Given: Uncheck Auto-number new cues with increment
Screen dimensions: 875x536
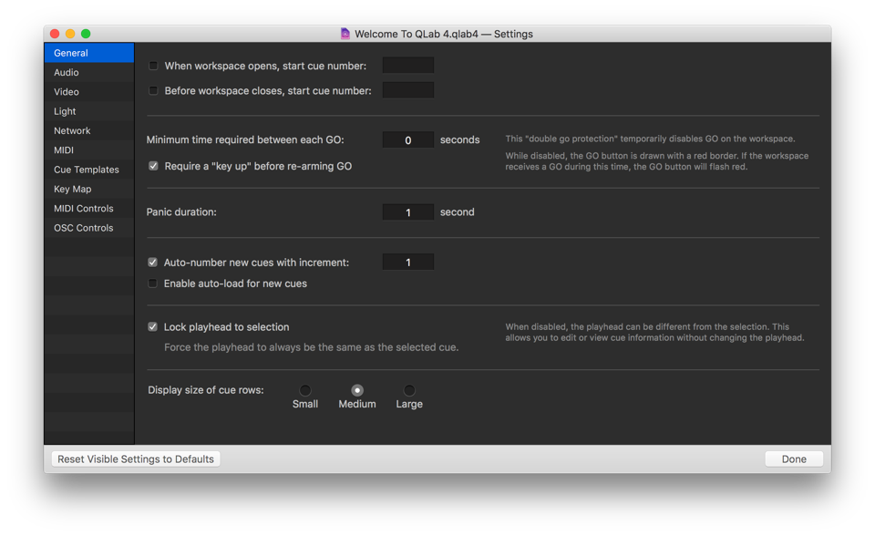Looking at the screenshot, I should (153, 263).
